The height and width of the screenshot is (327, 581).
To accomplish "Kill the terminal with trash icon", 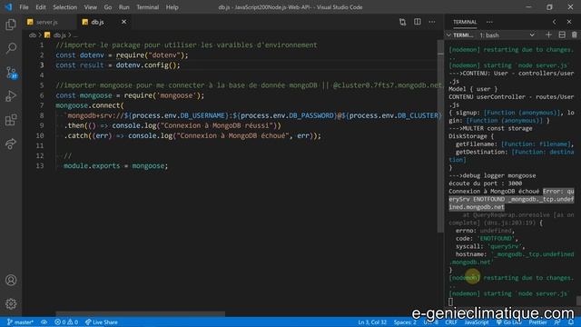I will [x=575, y=35].
